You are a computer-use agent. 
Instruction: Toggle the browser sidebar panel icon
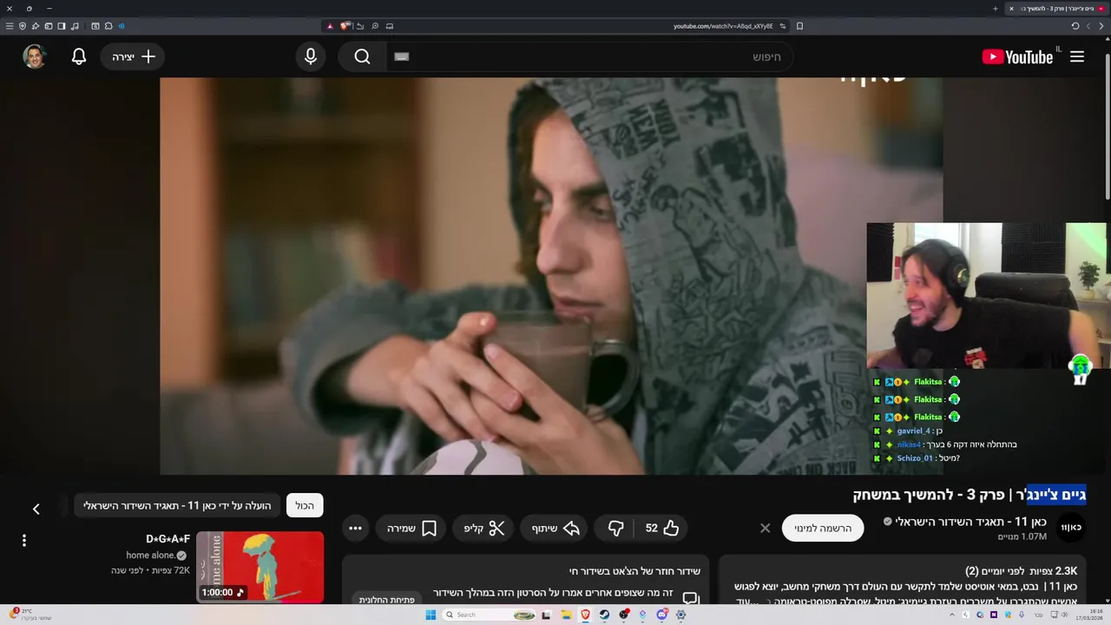(62, 26)
